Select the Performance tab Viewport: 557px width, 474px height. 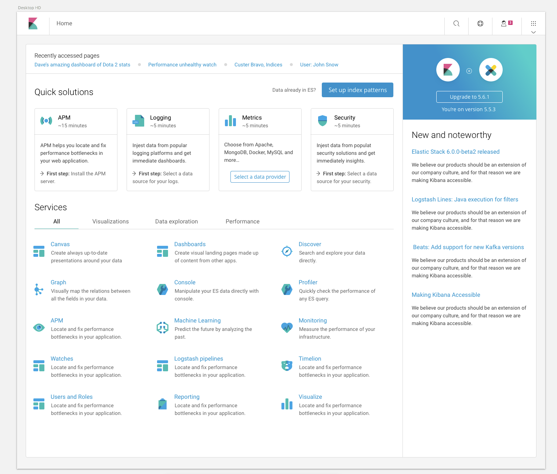[x=243, y=221]
